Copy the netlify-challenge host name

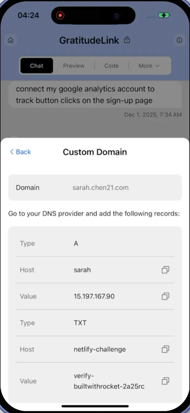coord(165,349)
